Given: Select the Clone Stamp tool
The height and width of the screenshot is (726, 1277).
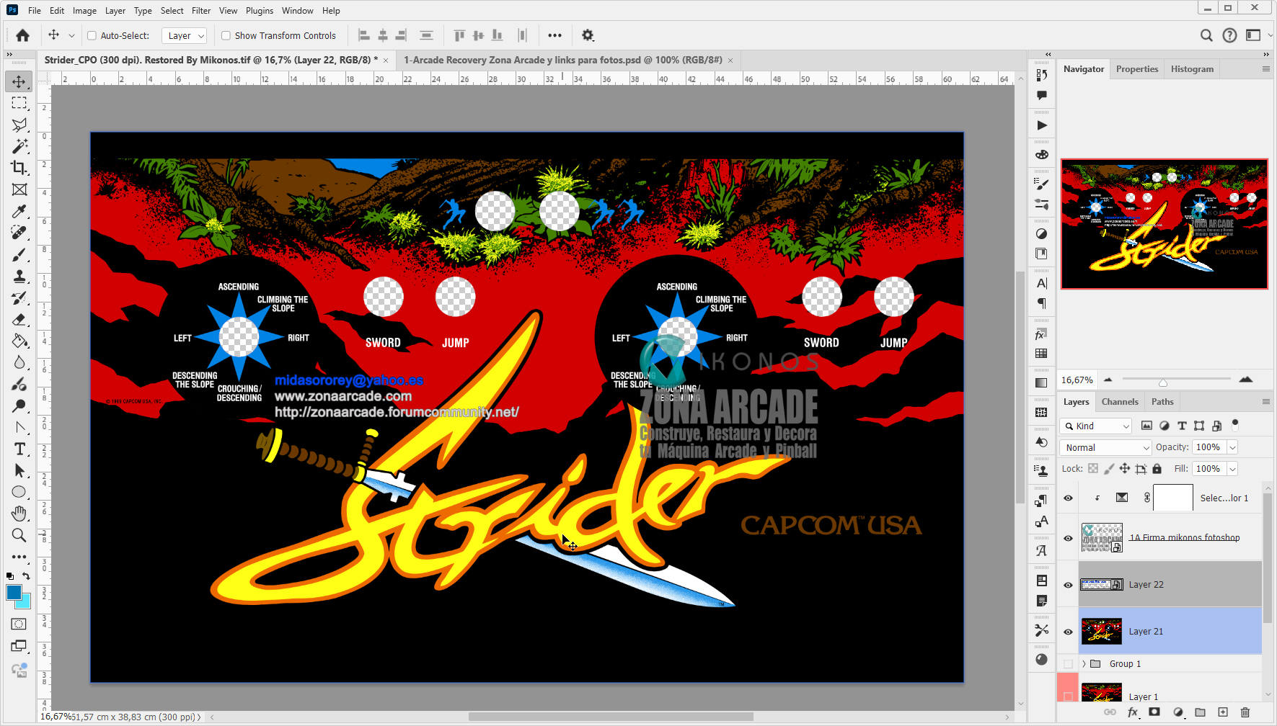Looking at the screenshot, I should pos(19,277).
